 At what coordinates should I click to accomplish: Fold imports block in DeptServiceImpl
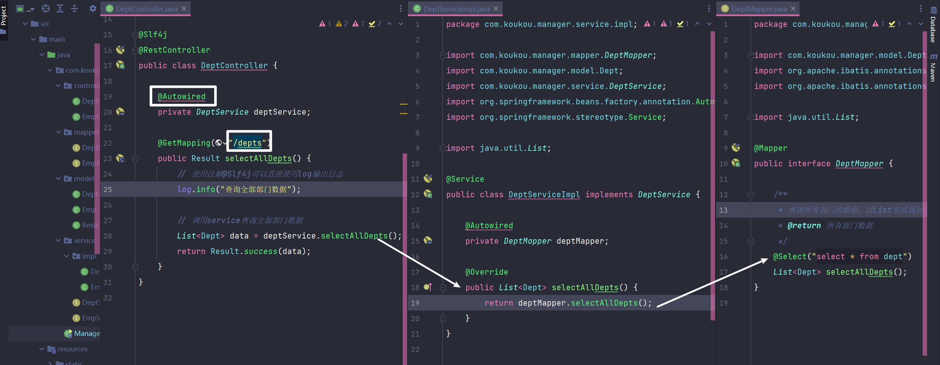pyautogui.click(x=442, y=56)
